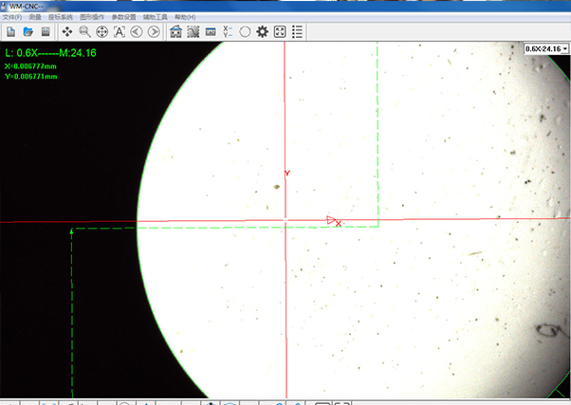The height and width of the screenshot is (405, 571).
Task: Create a new file via toolbar icon
Action: [x=11, y=32]
